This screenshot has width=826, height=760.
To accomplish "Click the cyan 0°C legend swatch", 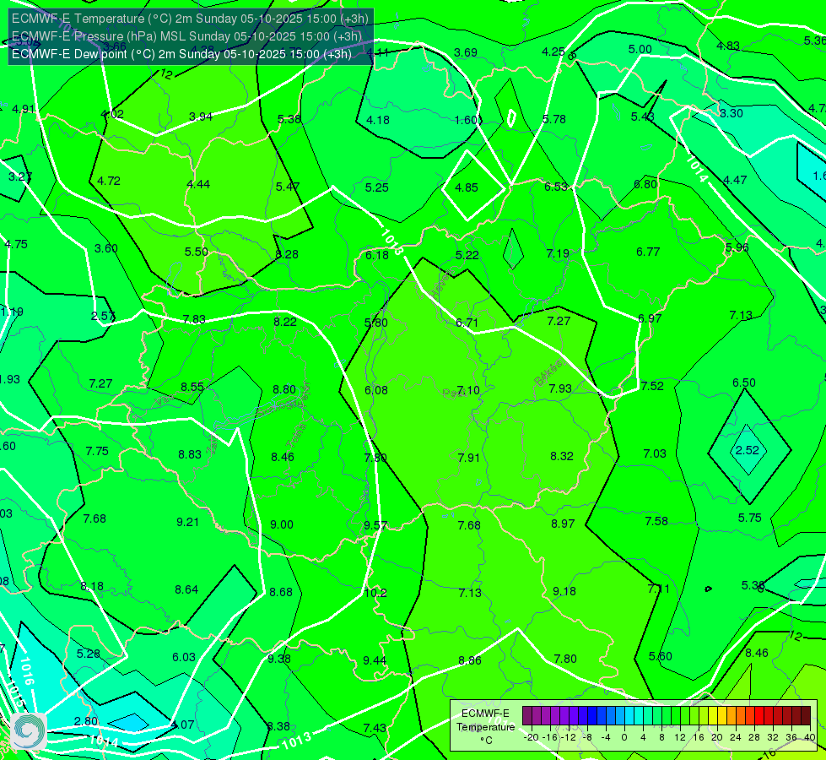I will click(x=629, y=716).
